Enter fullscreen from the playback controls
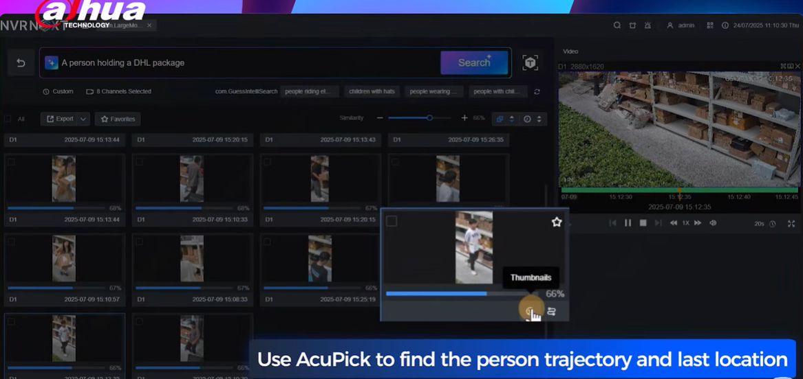 (x=791, y=224)
